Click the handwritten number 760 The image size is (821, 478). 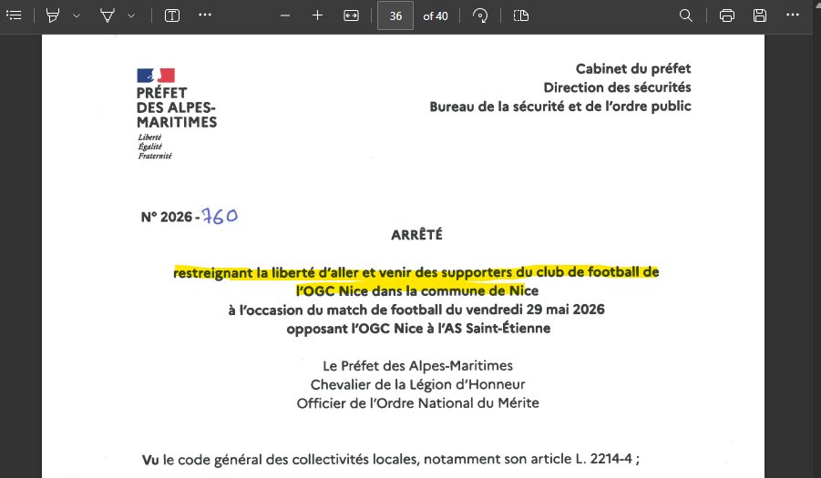tap(220, 216)
